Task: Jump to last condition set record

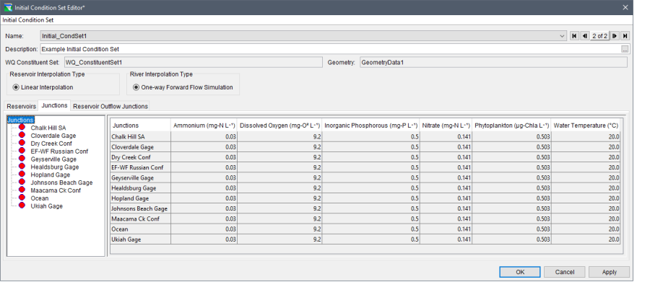Action: 625,36
